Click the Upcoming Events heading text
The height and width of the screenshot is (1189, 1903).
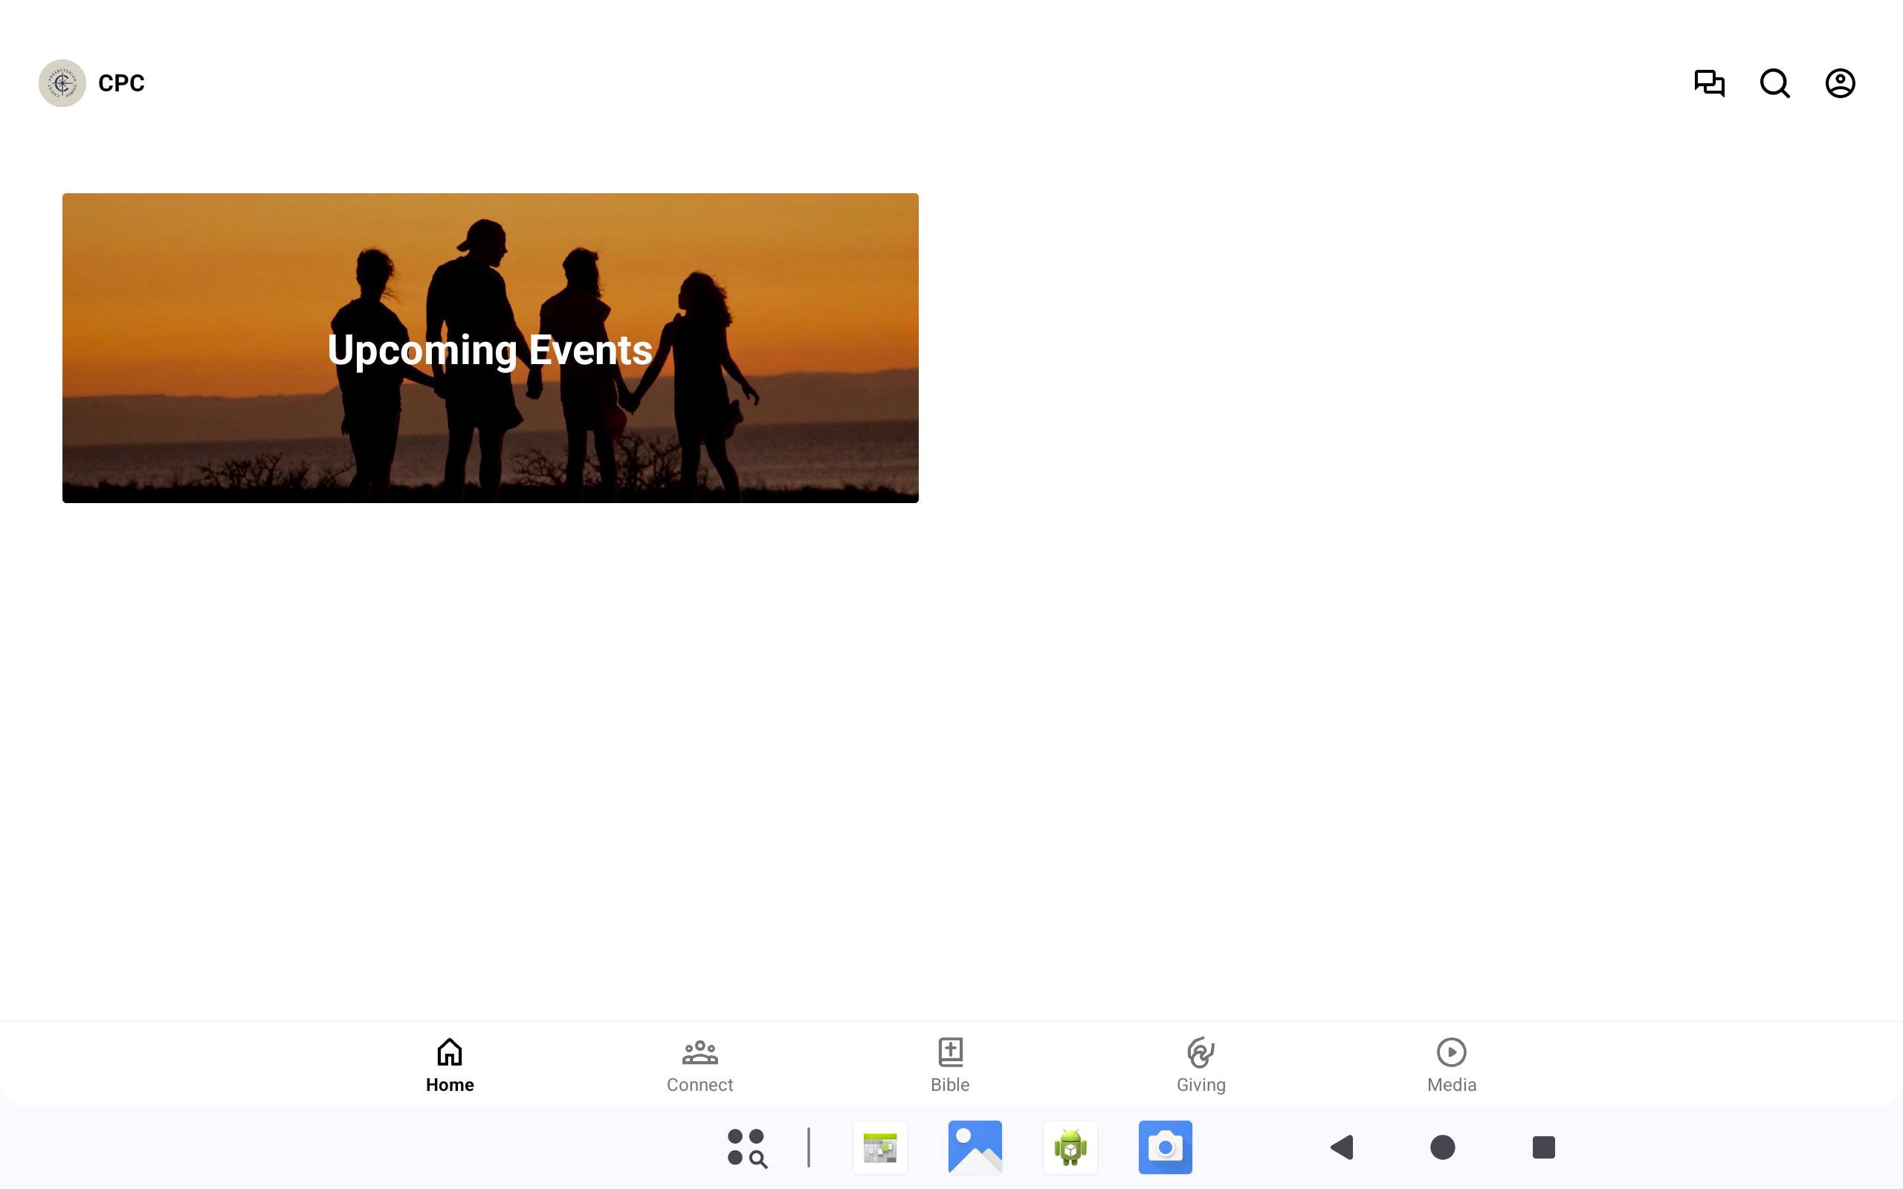coord(490,350)
